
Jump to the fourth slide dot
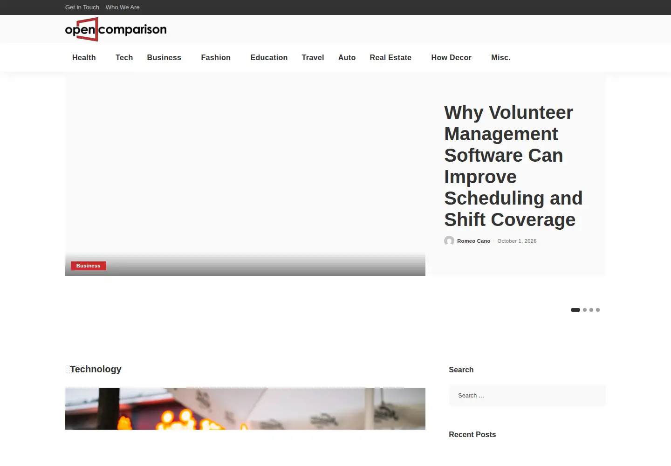(x=598, y=310)
